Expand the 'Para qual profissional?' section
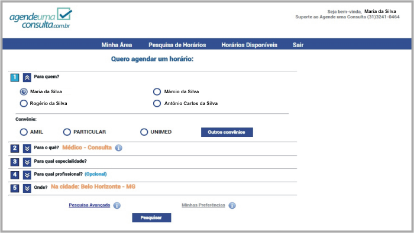Screen dimensions: 414x233 27,175
